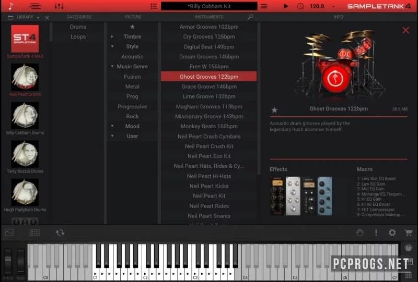The height and width of the screenshot is (282, 418).
Task: Open the first black compressor effect unit
Action: (277, 196)
